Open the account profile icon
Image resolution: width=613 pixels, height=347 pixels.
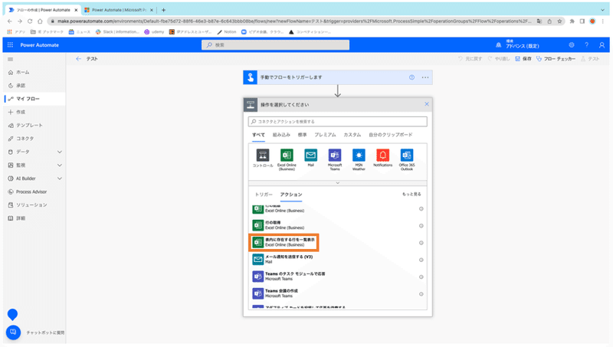tap(602, 45)
